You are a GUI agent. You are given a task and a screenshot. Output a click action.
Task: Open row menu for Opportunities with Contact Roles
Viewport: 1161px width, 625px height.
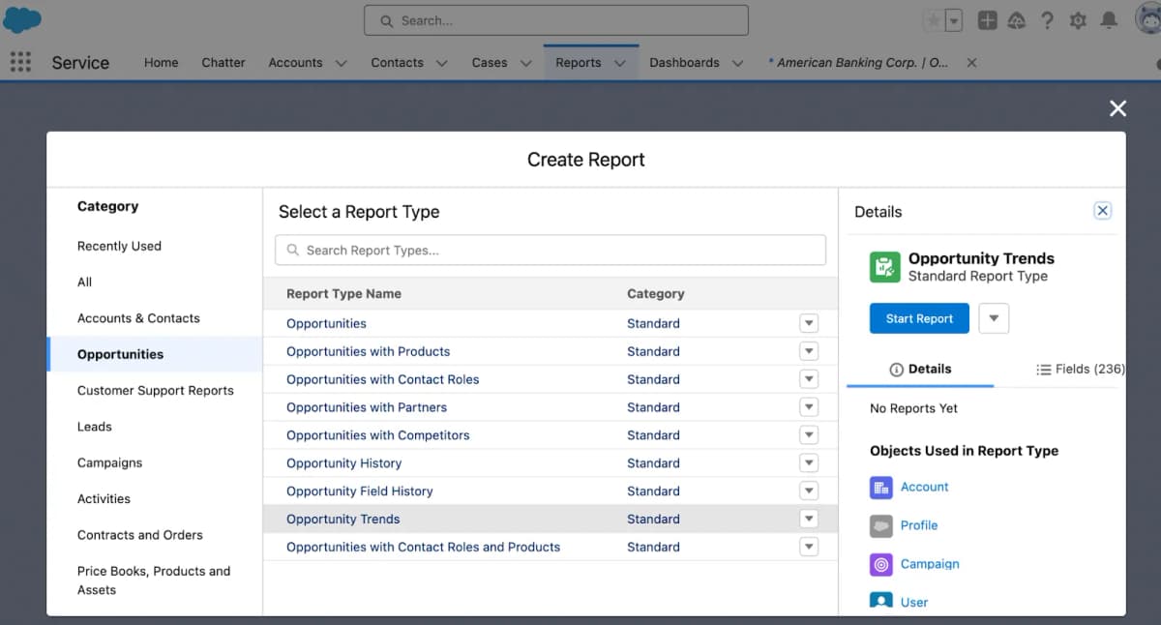(x=809, y=379)
